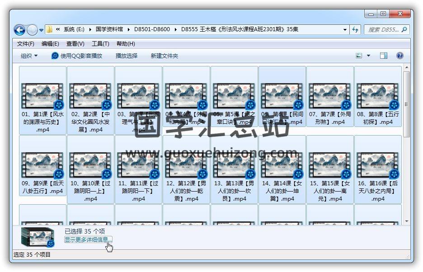Expand the 组织 dropdown menu
This screenshot has height=272, width=423.
pos(29,56)
